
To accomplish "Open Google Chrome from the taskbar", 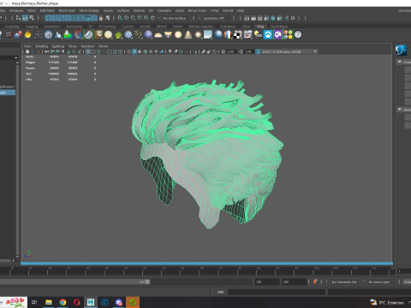I will tap(63, 302).
